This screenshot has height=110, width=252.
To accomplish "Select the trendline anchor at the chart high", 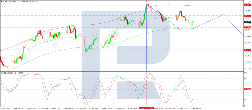I will [147, 4].
